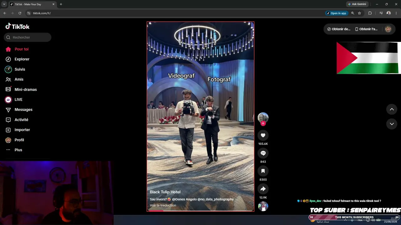
Task: Open the zoom magnifier in the address bar
Action: click(x=352, y=13)
